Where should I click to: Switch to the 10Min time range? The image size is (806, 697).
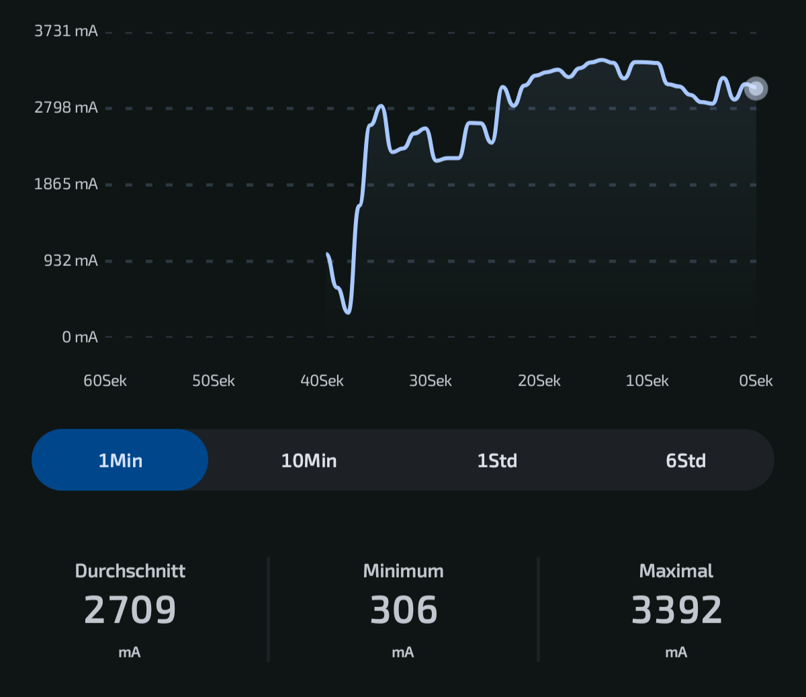click(x=309, y=461)
